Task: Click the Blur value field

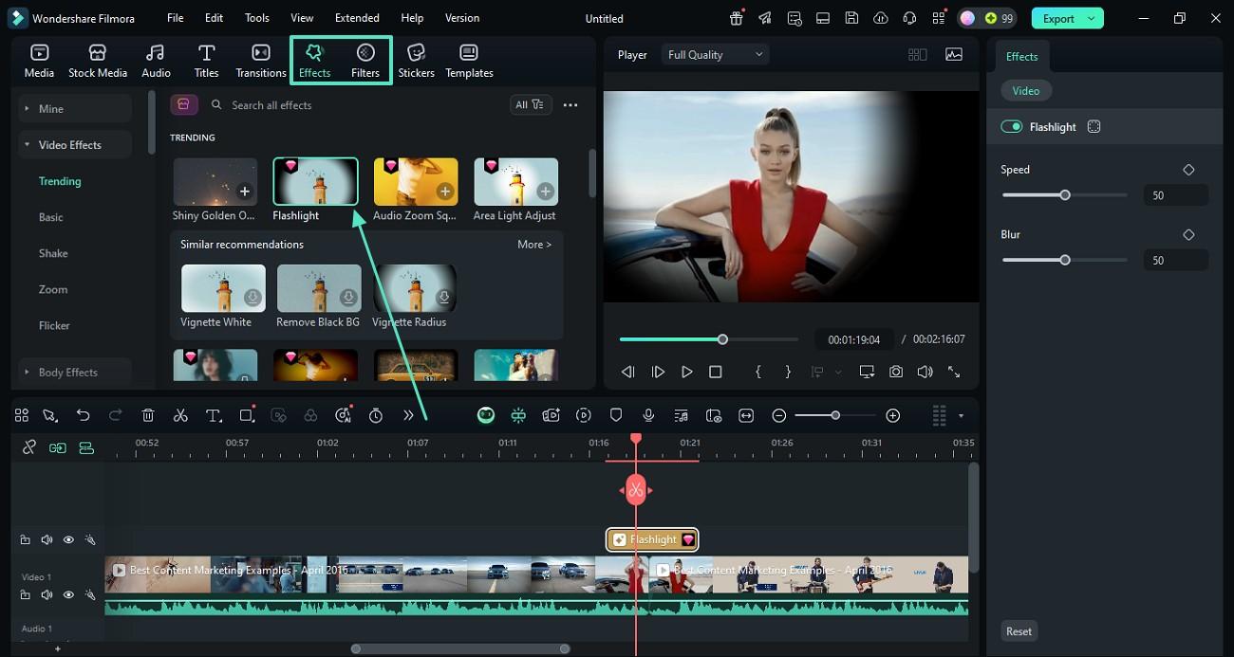Action: pyautogui.click(x=1175, y=260)
